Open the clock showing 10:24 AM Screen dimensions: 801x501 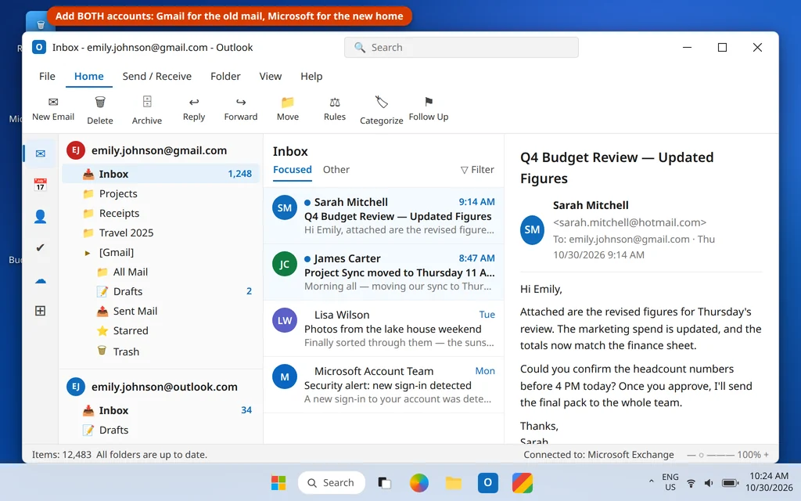[769, 481]
